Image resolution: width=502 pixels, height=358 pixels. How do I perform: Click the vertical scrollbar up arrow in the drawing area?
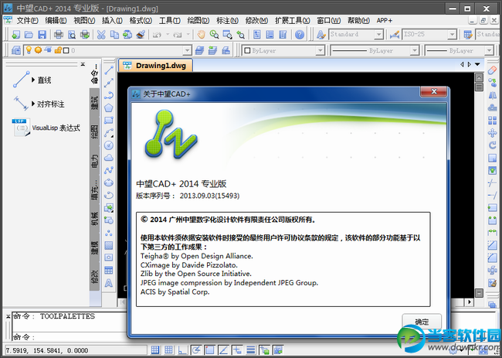pyautogui.click(x=479, y=77)
